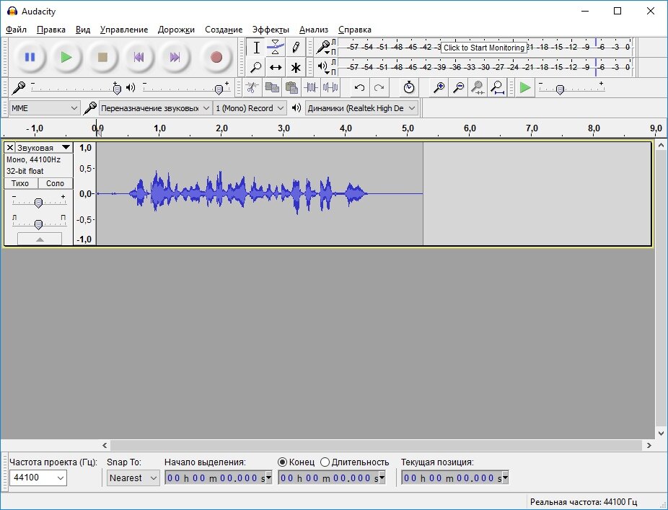This screenshot has width=668, height=510.
Task: Mute the Звуковая track with Тихо
Action: point(19,183)
